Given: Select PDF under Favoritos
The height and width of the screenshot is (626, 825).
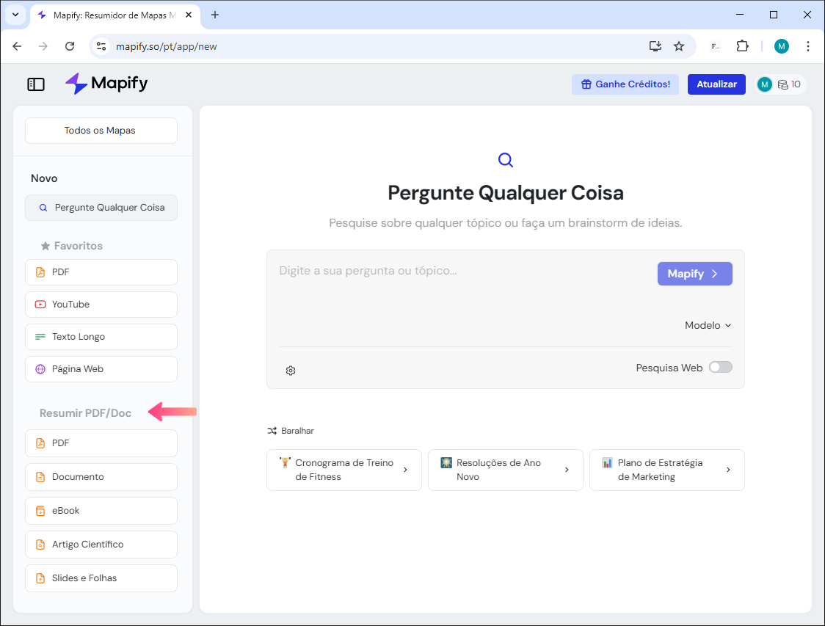Looking at the screenshot, I should pos(101,272).
